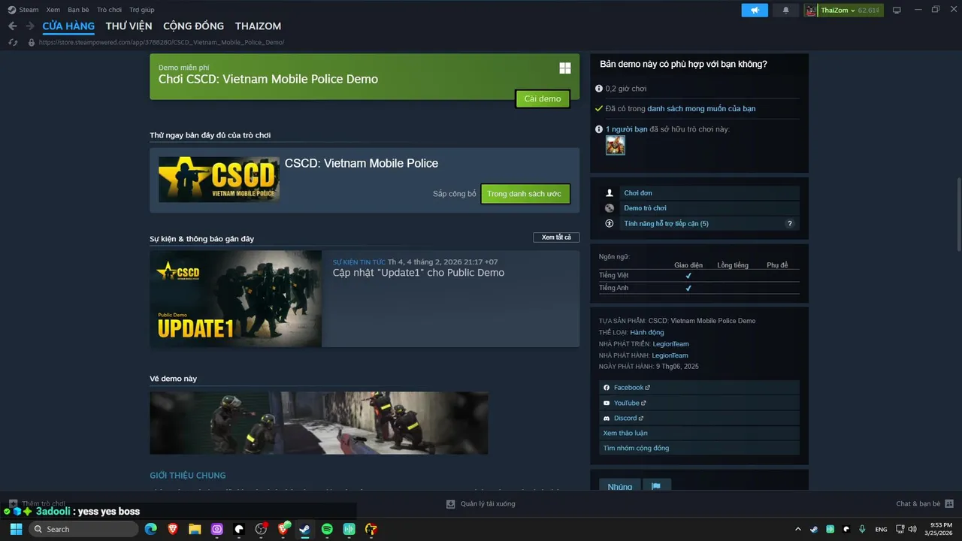962x541 pixels.
Task: Reload the store page
Action: coord(13,42)
